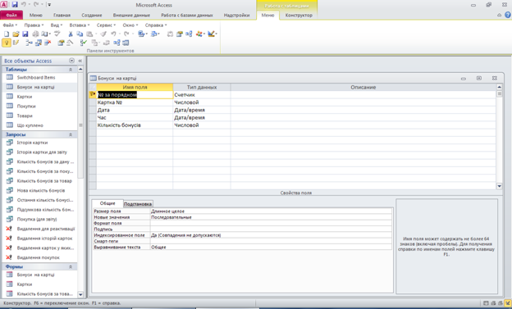512x309 pixels.
Task: Click the Format Painter brush icon
Action: pos(103,34)
